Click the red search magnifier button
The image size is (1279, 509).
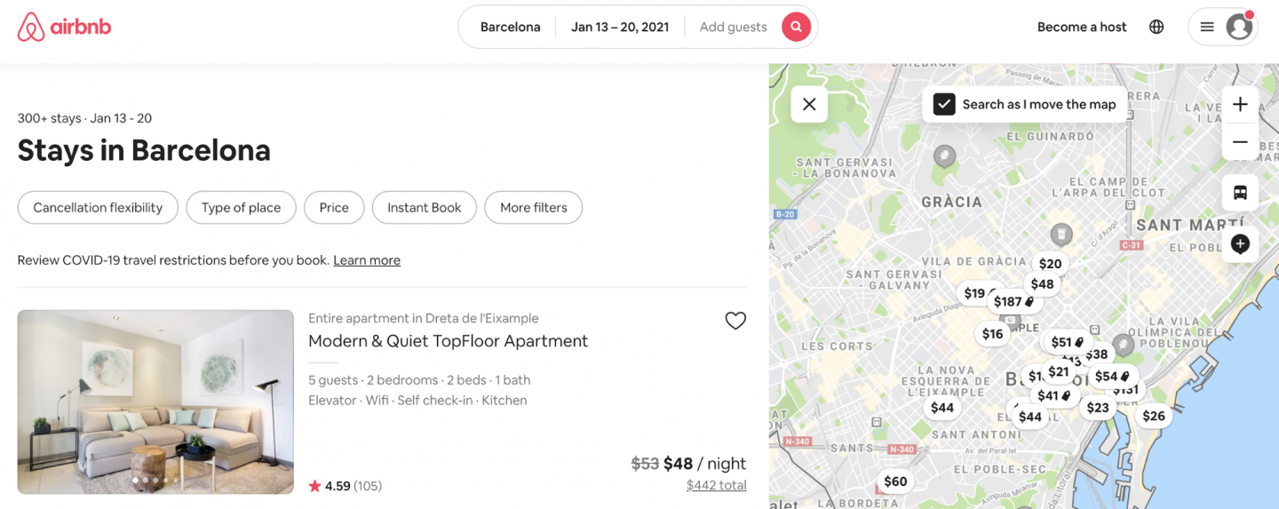click(x=796, y=27)
